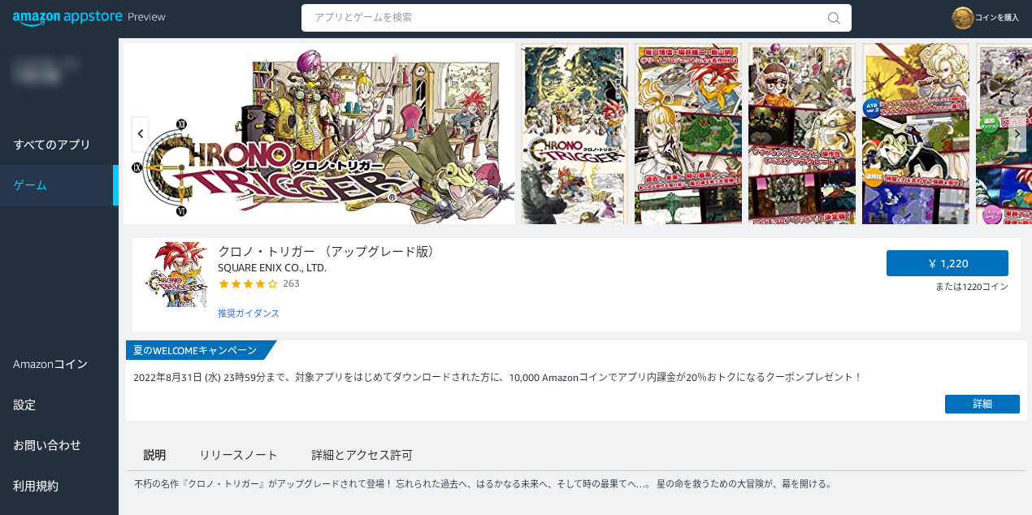The width and height of the screenshot is (1032, 515).
Task: Buy app with ¥1,220 button
Action: point(947,263)
